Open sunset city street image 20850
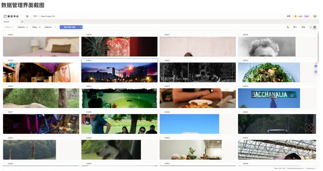 click(119, 72)
